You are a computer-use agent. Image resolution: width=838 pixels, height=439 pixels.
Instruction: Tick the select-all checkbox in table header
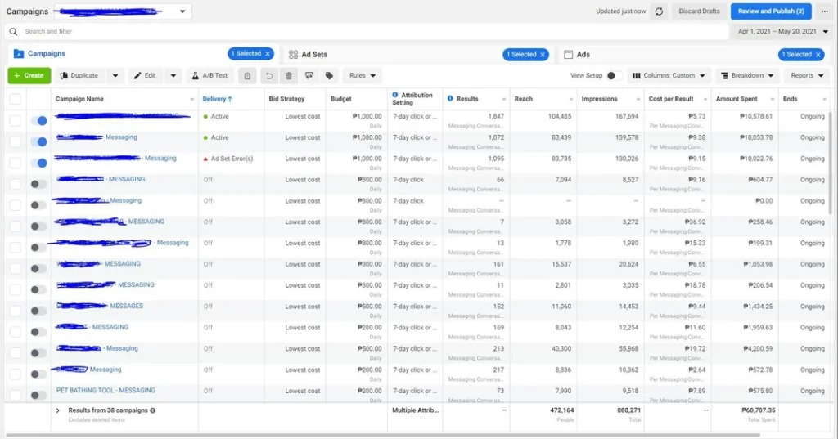pyautogui.click(x=15, y=99)
